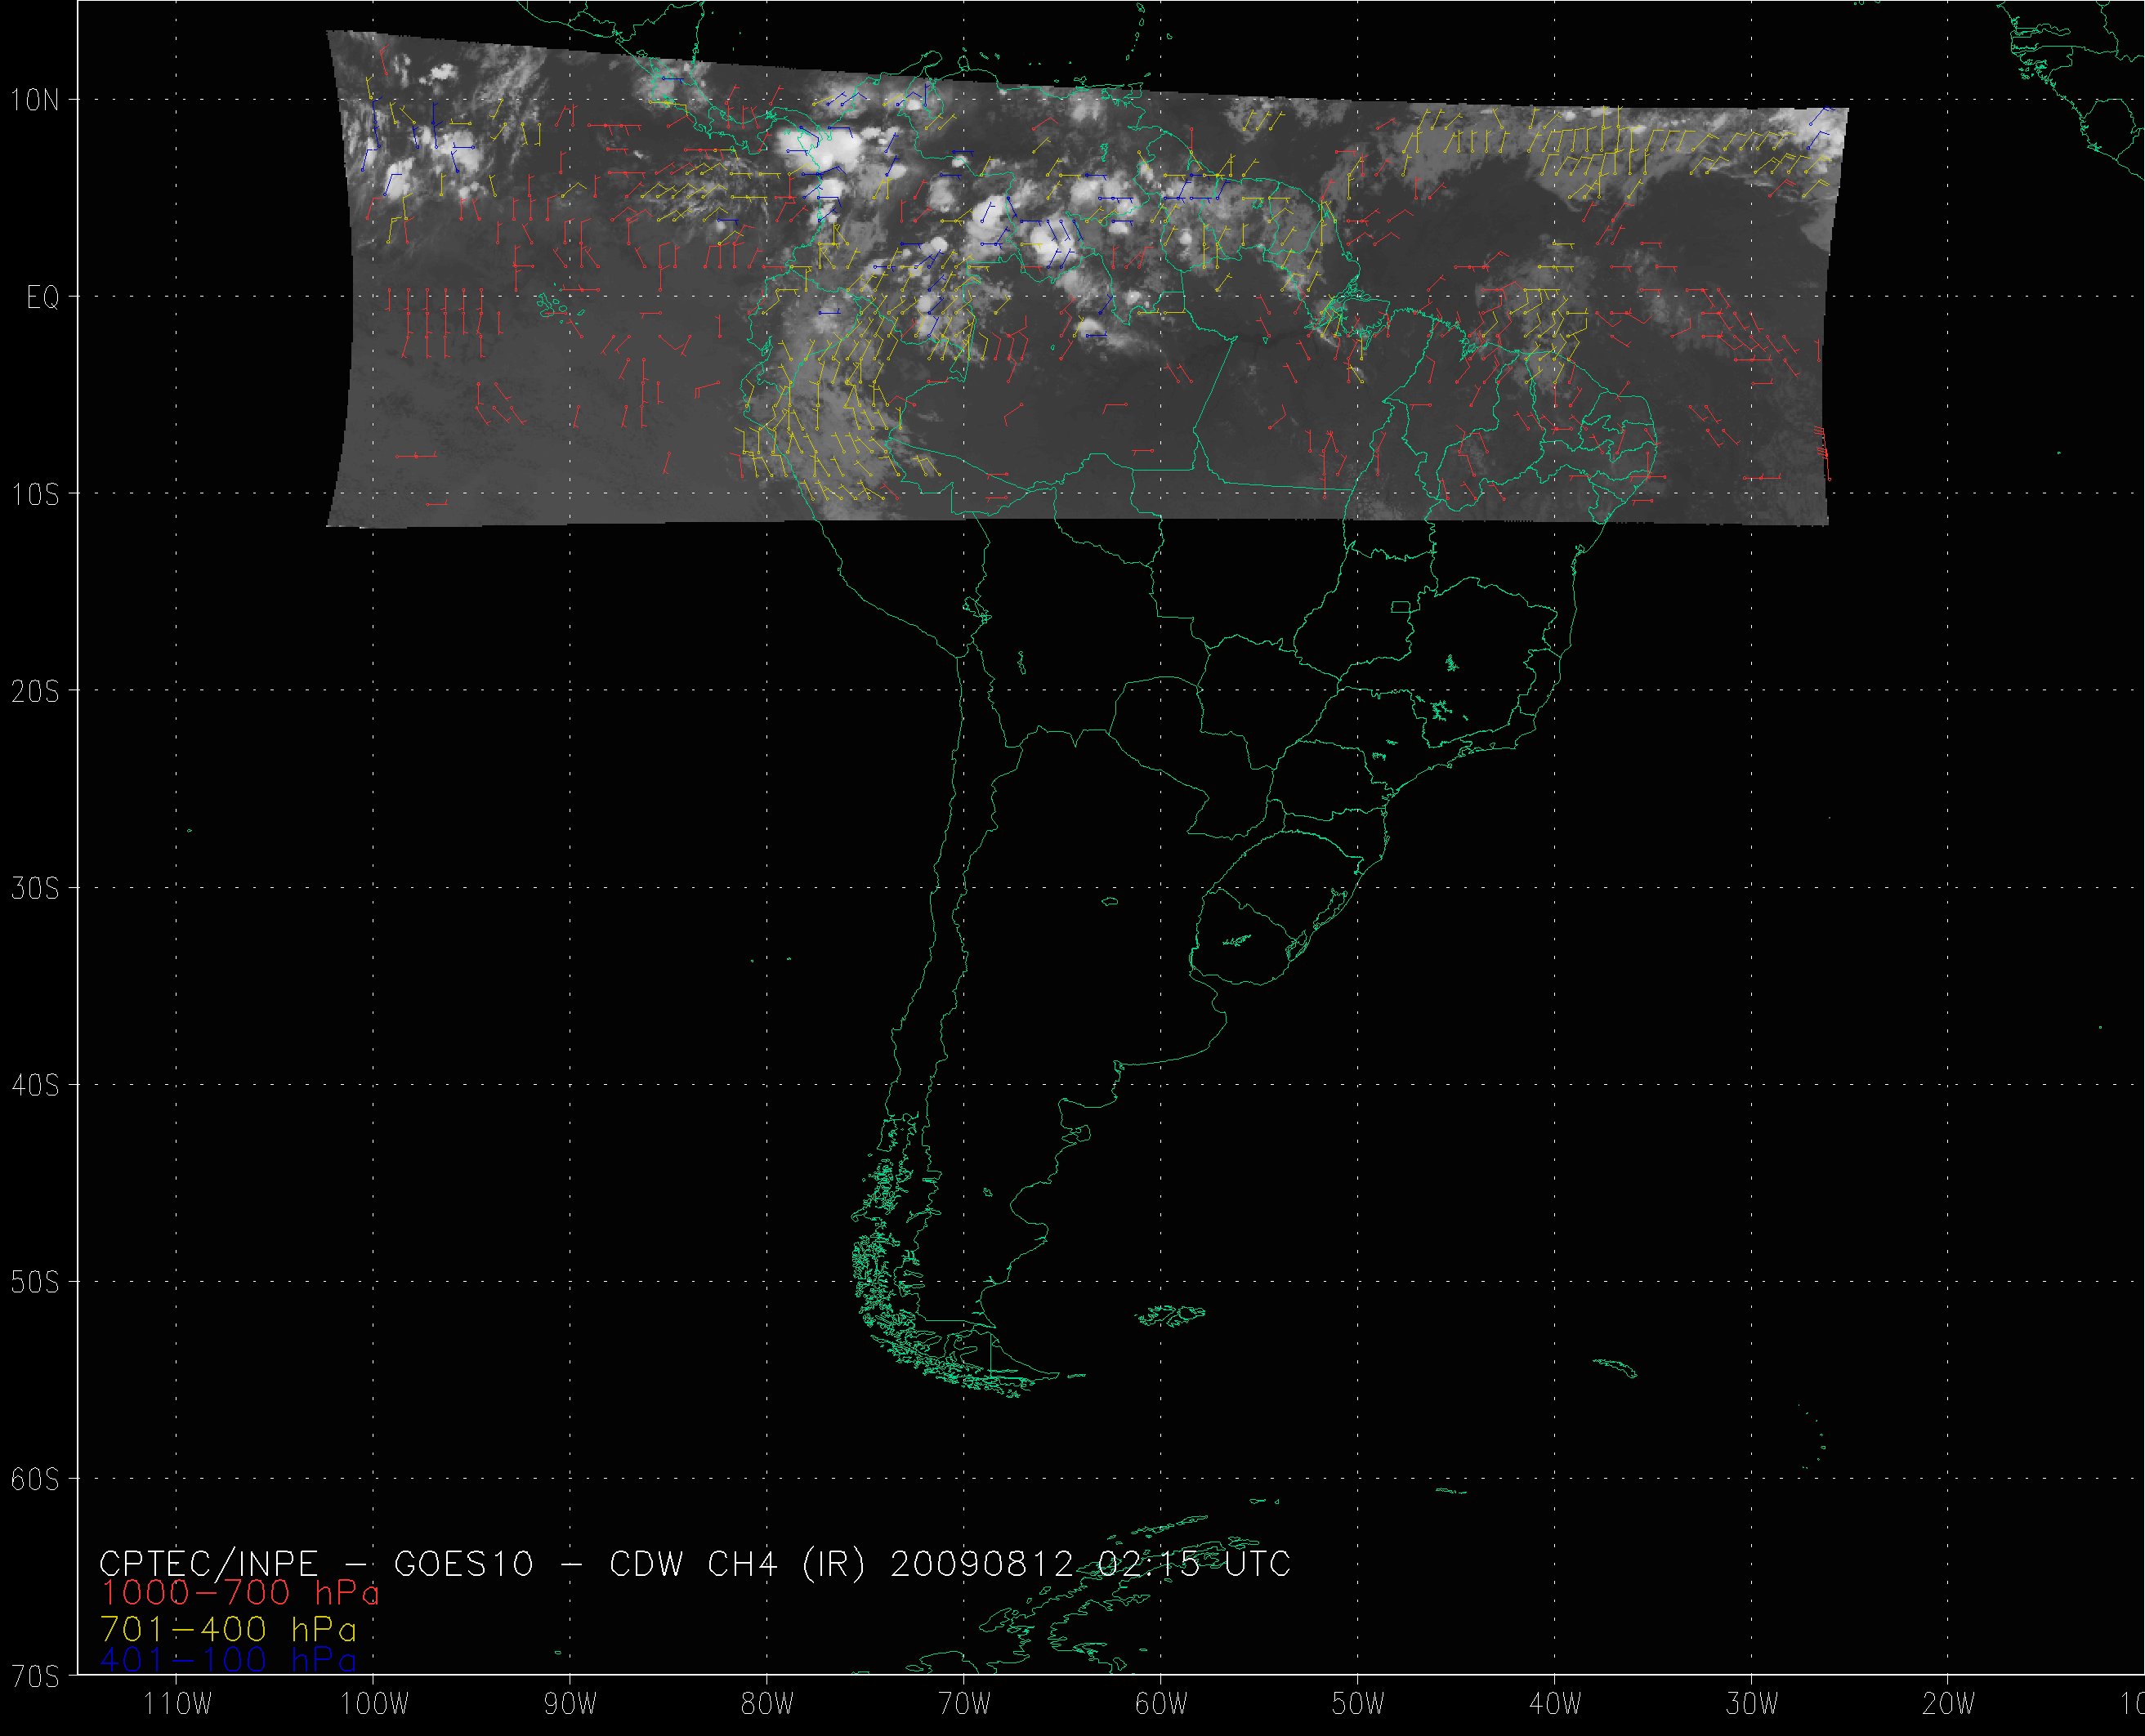2145x1736 pixels.
Task: Click the 50W longitude label
Action: pyautogui.click(x=1359, y=1705)
